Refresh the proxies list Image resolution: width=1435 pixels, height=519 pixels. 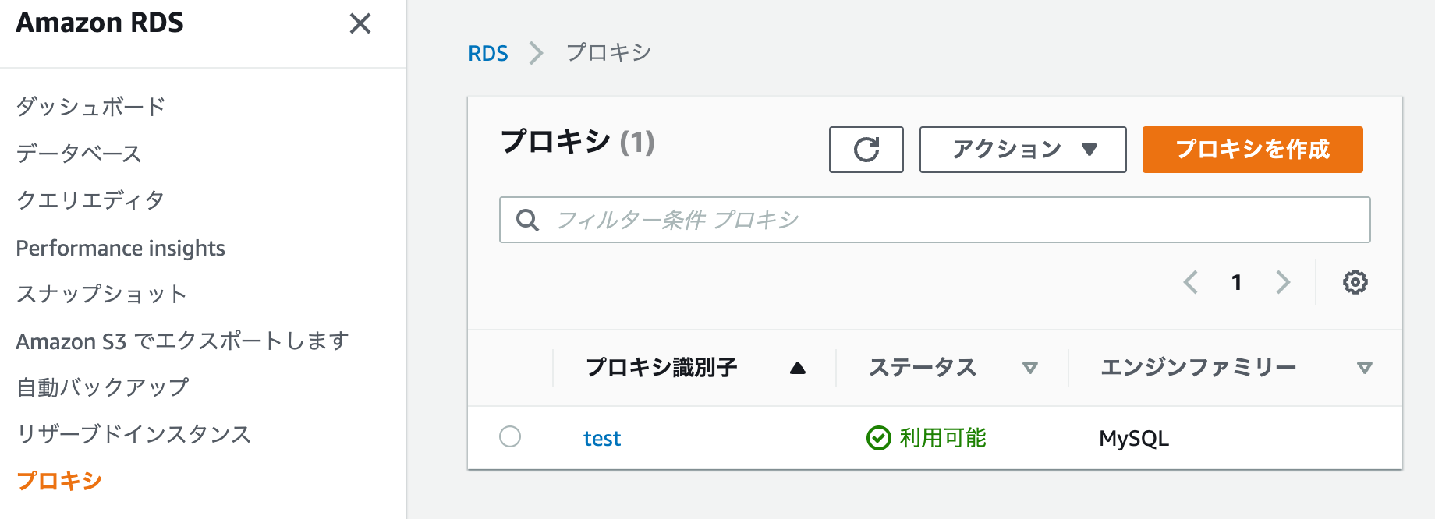(x=866, y=149)
